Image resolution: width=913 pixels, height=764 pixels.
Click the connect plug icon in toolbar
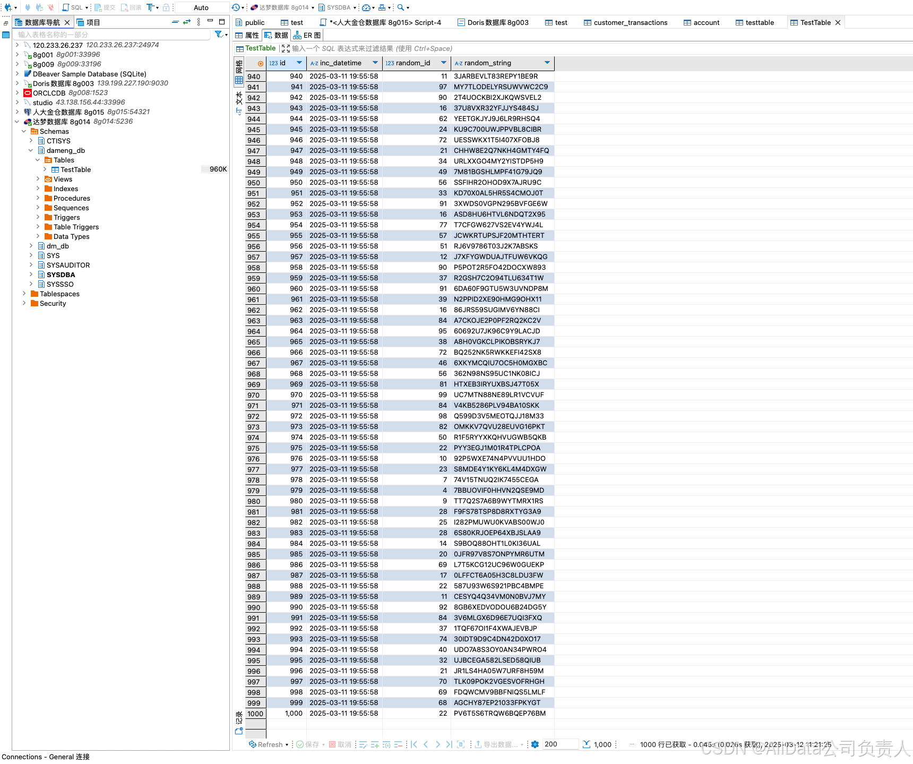point(28,7)
